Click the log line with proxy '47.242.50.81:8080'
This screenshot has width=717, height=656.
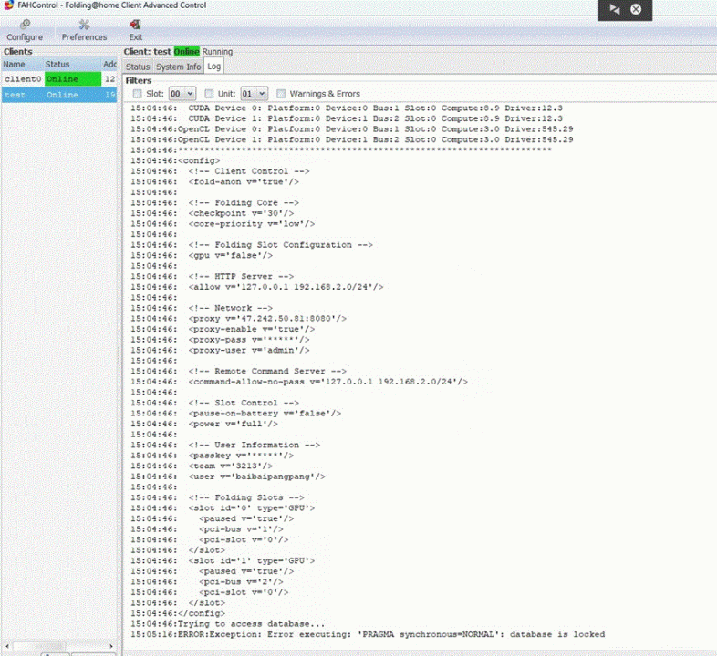pyautogui.click(x=239, y=318)
